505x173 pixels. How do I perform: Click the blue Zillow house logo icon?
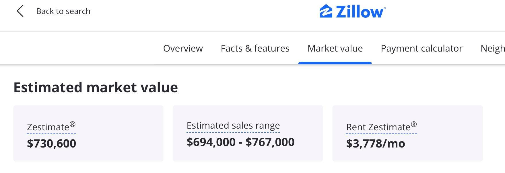[x=326, y=11]
